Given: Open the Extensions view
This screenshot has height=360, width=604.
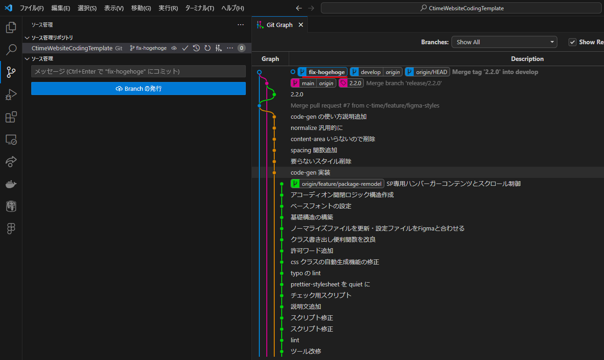Looking at the screenshot, I should point(11,117).
